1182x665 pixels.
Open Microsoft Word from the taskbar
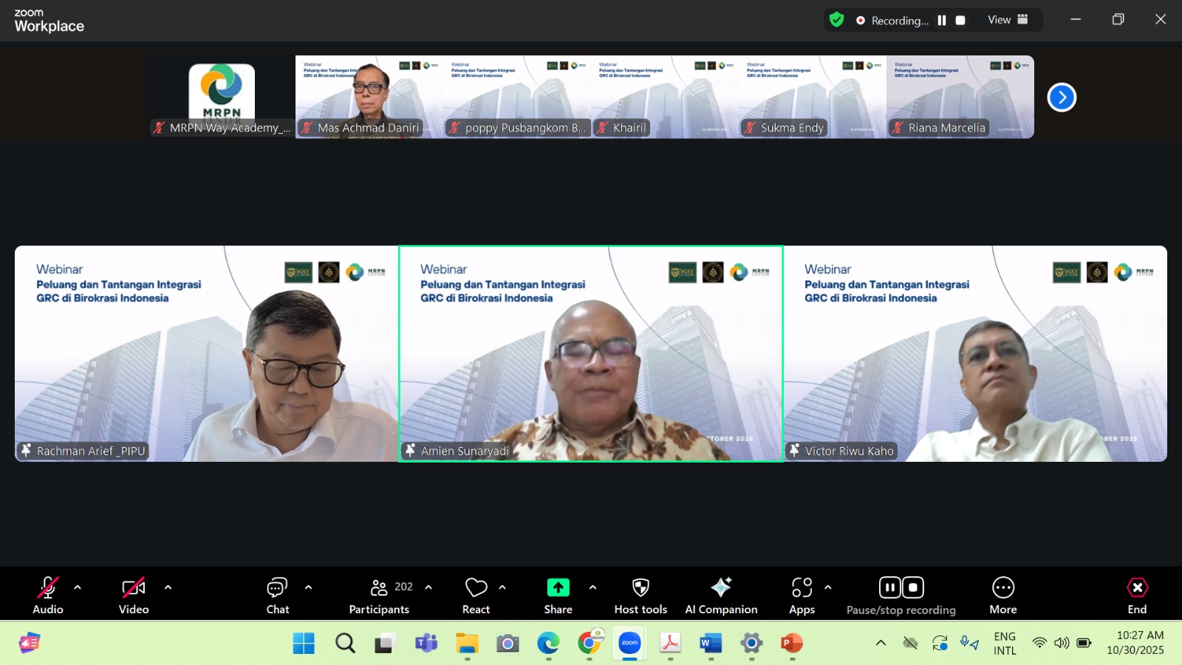coord(710,644)
